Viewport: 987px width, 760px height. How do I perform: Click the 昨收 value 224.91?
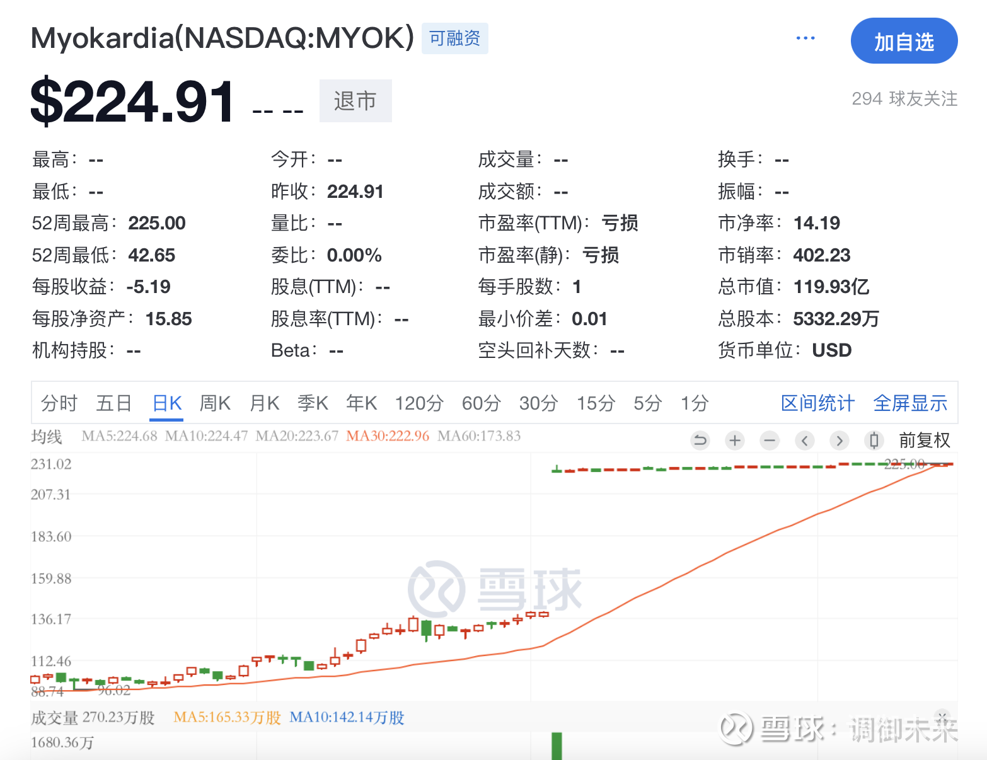point(355,192)
